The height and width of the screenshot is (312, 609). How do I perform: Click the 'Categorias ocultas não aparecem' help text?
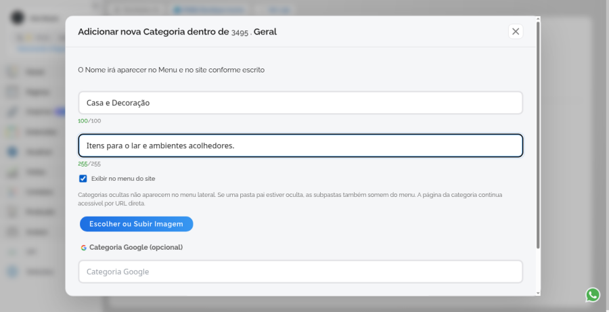click(290, 199)
